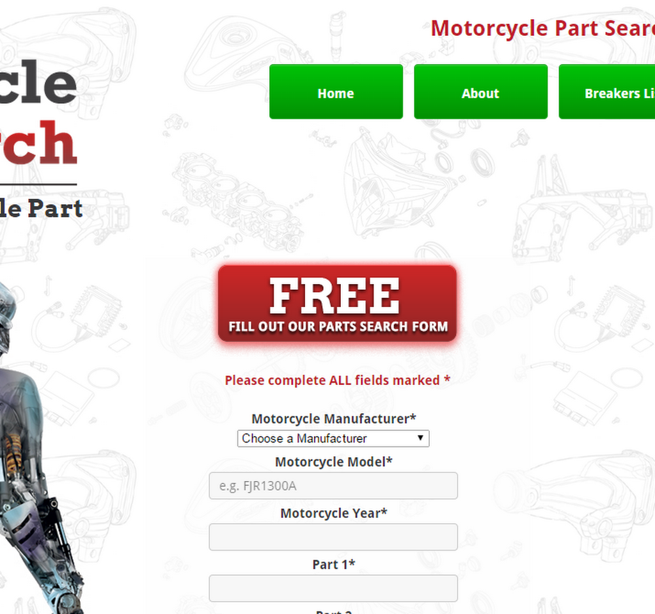Screen dimensions: 655x614
Task: Click the Motorcycle Year* label
Action: [x=333, y=514]
